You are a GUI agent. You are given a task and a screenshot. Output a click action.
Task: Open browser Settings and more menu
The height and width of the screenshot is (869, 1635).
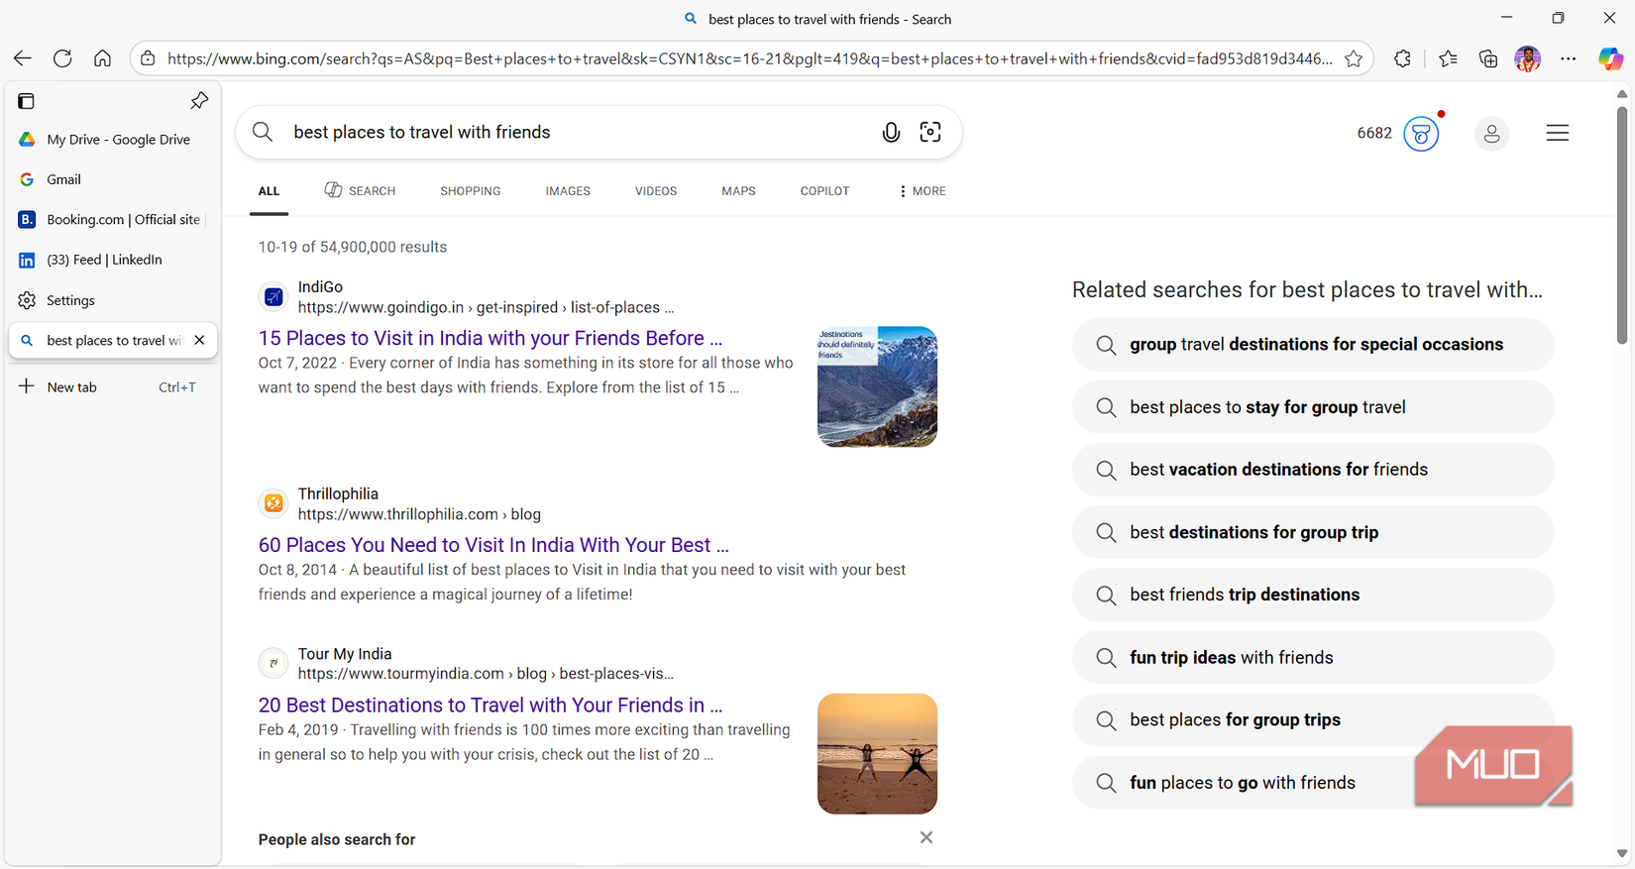tap(1568, 59)
